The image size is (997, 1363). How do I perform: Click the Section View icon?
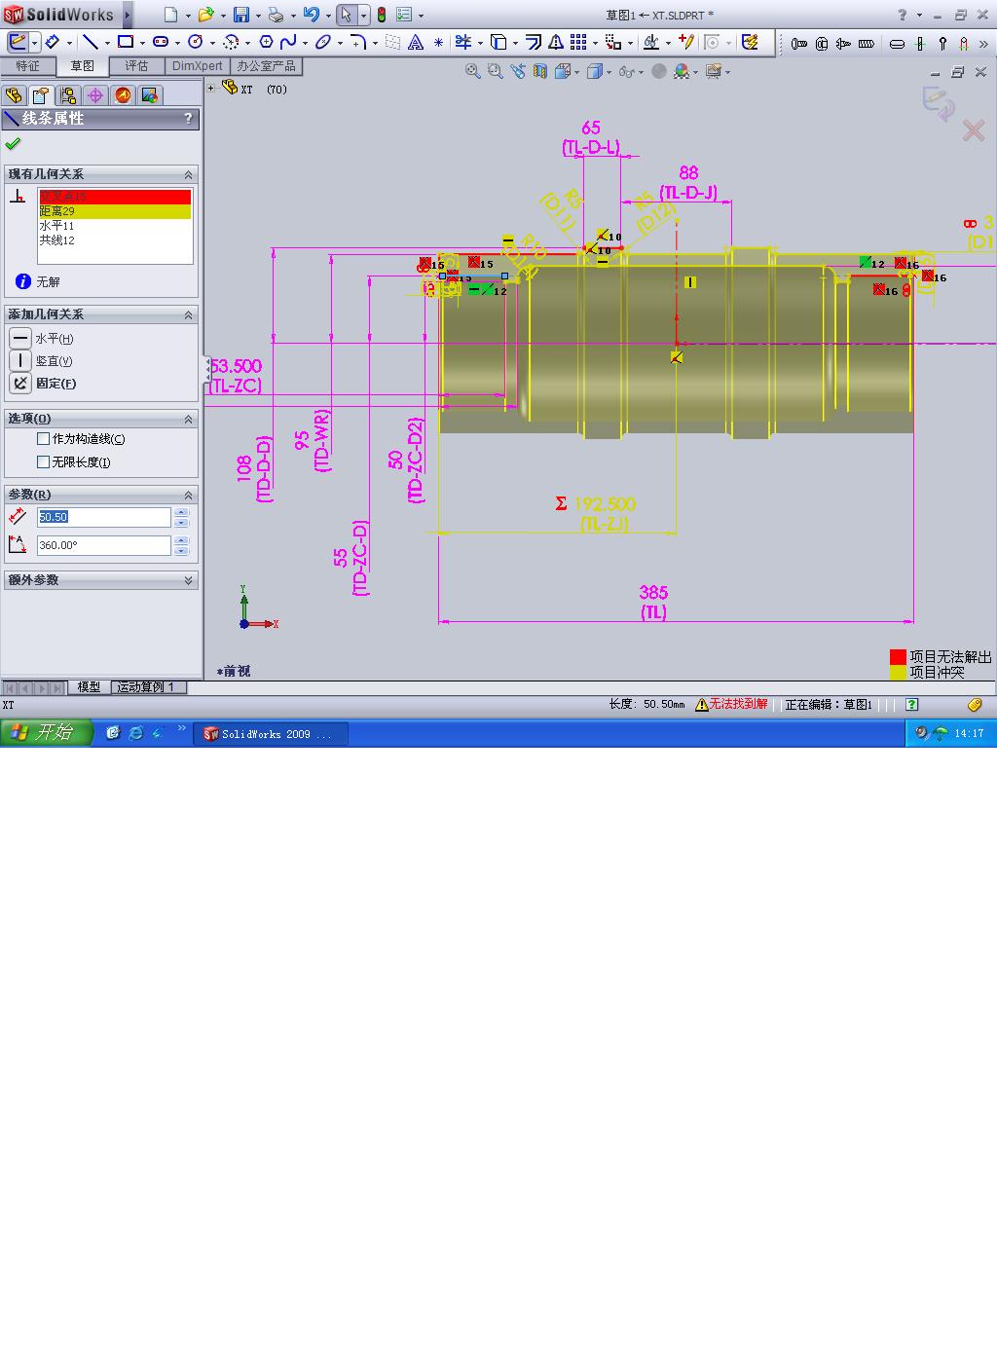(x=540, y=71)
